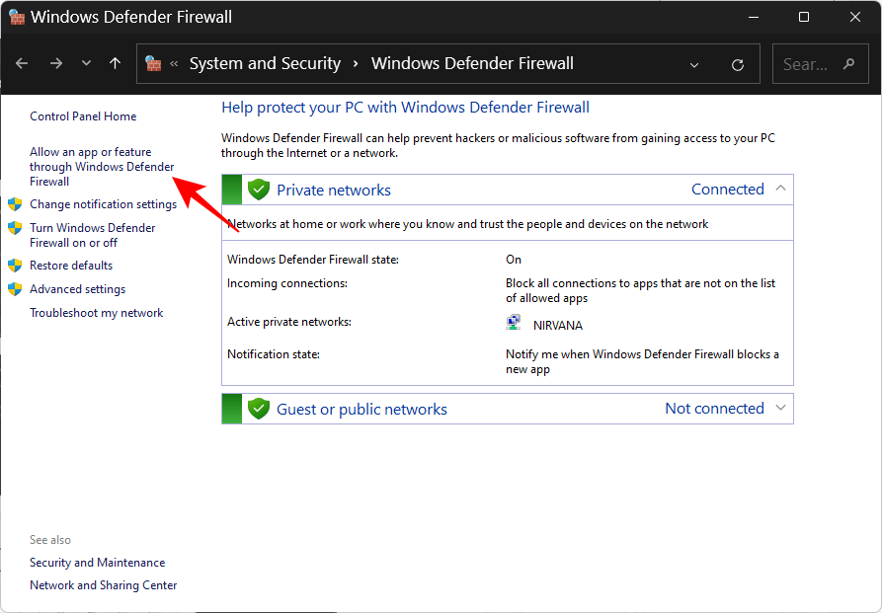Return to Control Panel Home
The height and width of the screenshot is (613, 882).
pos(83,115)
